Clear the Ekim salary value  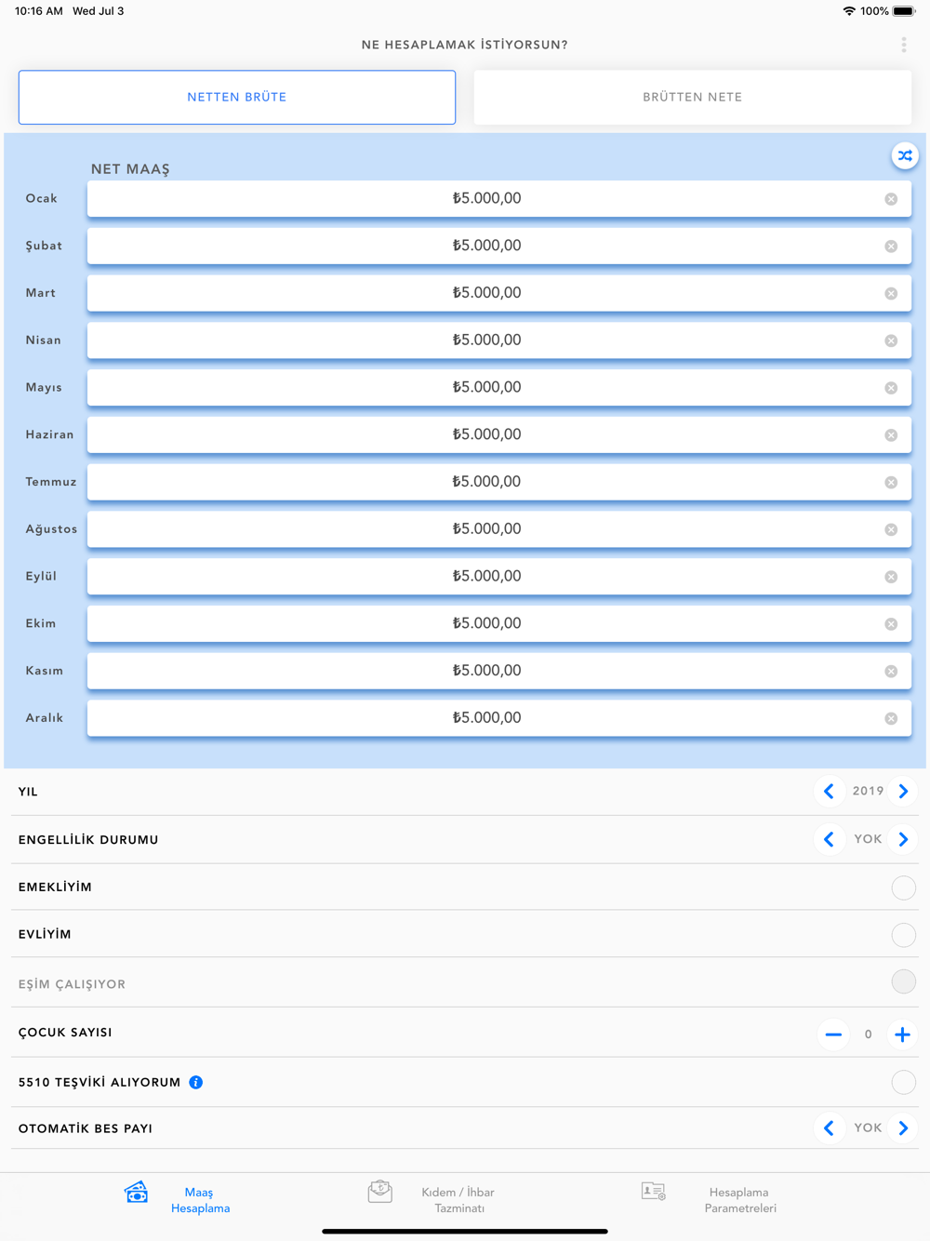[x=891, y=624]
